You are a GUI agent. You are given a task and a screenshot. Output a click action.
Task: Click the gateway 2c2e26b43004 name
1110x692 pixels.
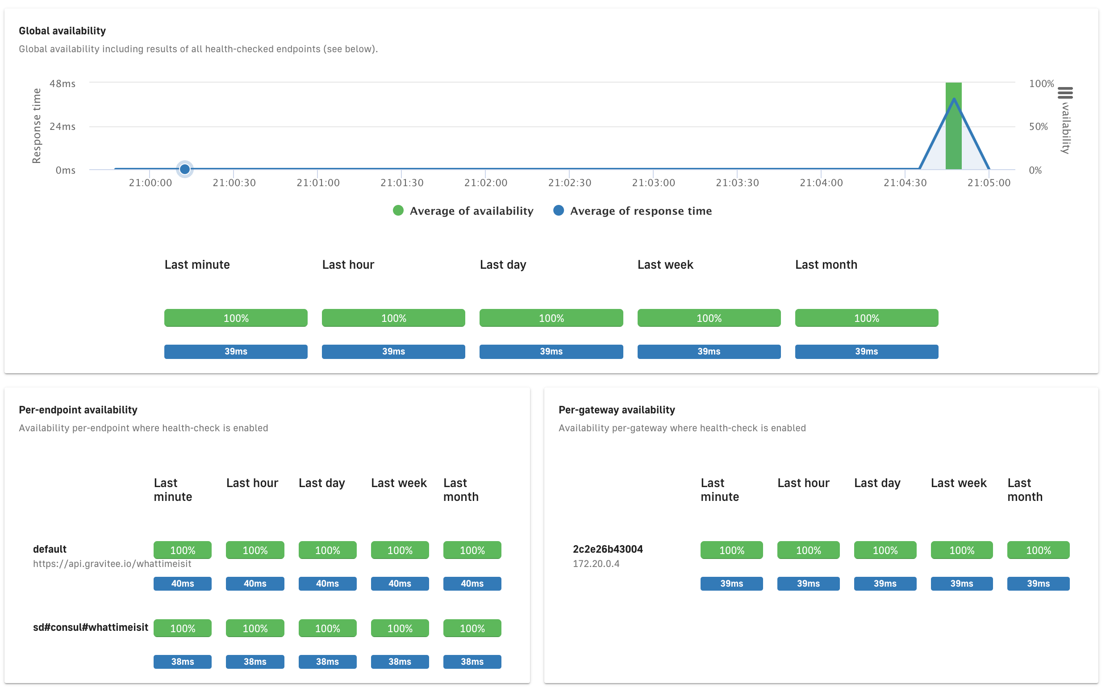tap(607, 549)
